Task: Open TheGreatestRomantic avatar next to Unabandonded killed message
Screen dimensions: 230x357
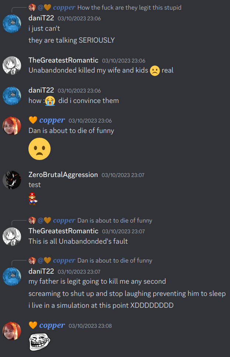Action: tap(12, 66)
